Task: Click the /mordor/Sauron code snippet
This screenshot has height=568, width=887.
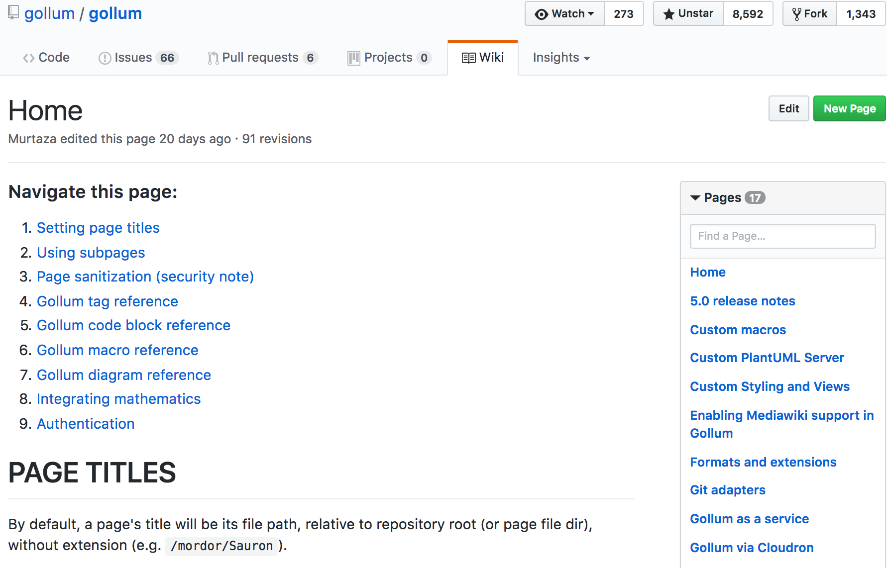Action: (x=222, y=546)
